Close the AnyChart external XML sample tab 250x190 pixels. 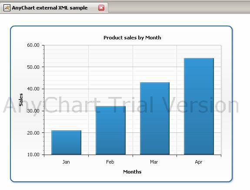pyautogui.click(x=101, y=8)
